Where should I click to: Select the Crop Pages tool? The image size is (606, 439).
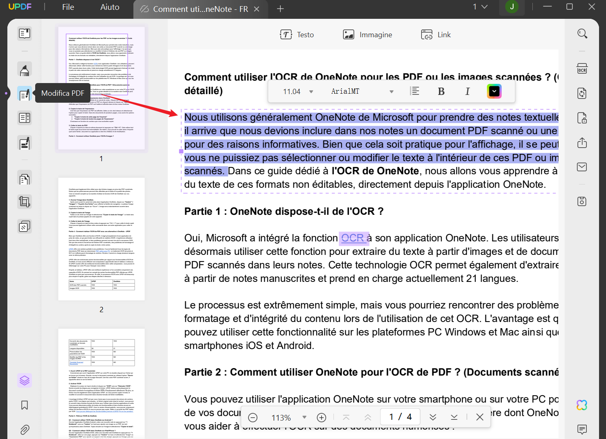[25, 202]
